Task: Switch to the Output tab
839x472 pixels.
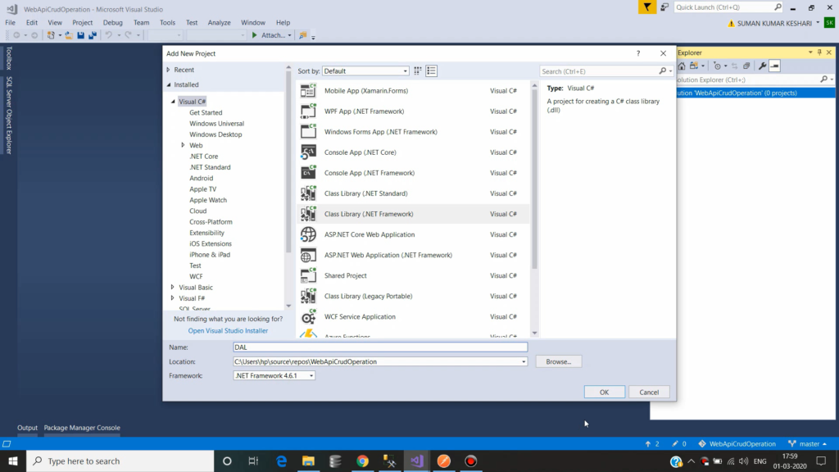Action: pos(27,428)
